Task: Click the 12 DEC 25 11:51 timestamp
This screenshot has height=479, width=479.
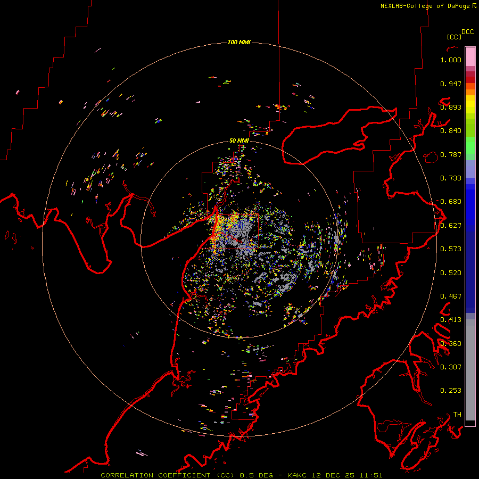Action: pyautogui.click(x=347, y=475)
